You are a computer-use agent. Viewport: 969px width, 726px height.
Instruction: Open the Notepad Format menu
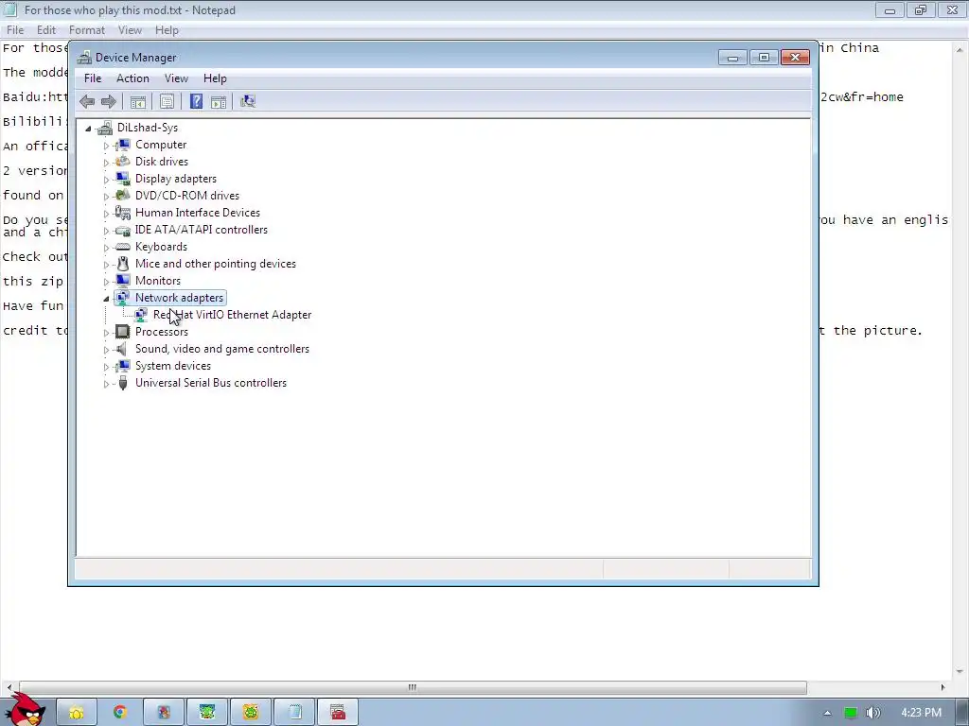86,29
